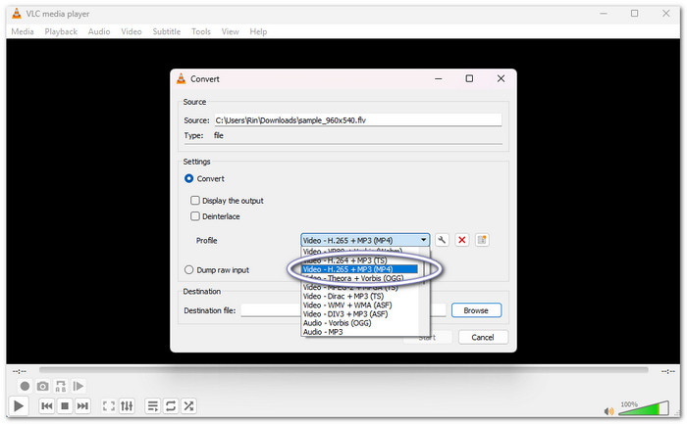687x424 pixels.
Task: Edit selected profile with wrench icon
Action: tap(442, 240)
